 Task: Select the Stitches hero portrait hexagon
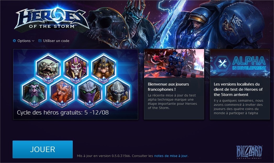[48, 67]
